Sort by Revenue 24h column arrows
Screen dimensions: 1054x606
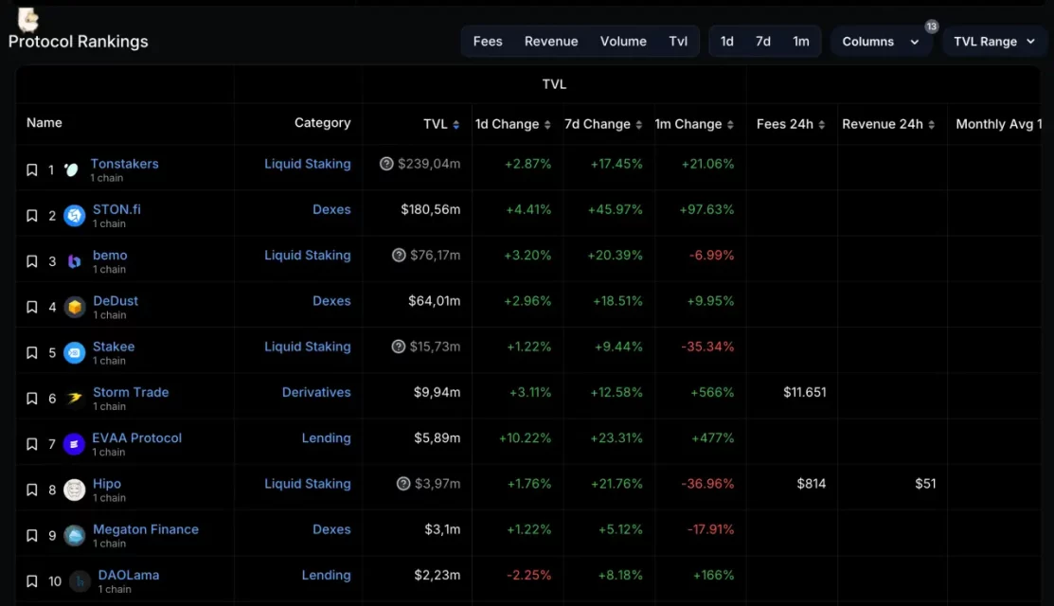(x=931, y=124)
